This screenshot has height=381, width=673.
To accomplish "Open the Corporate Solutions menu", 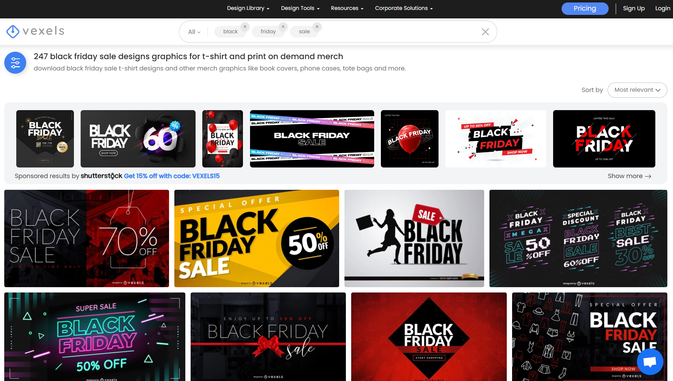I will point(404,8).
